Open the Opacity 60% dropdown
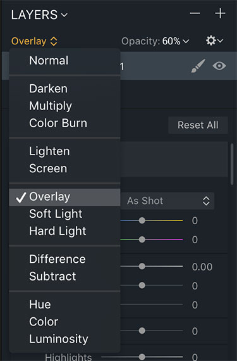 [x=155, y=41]
